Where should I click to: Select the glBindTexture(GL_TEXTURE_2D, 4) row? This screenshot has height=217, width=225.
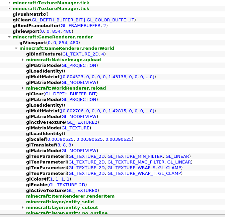112,54
